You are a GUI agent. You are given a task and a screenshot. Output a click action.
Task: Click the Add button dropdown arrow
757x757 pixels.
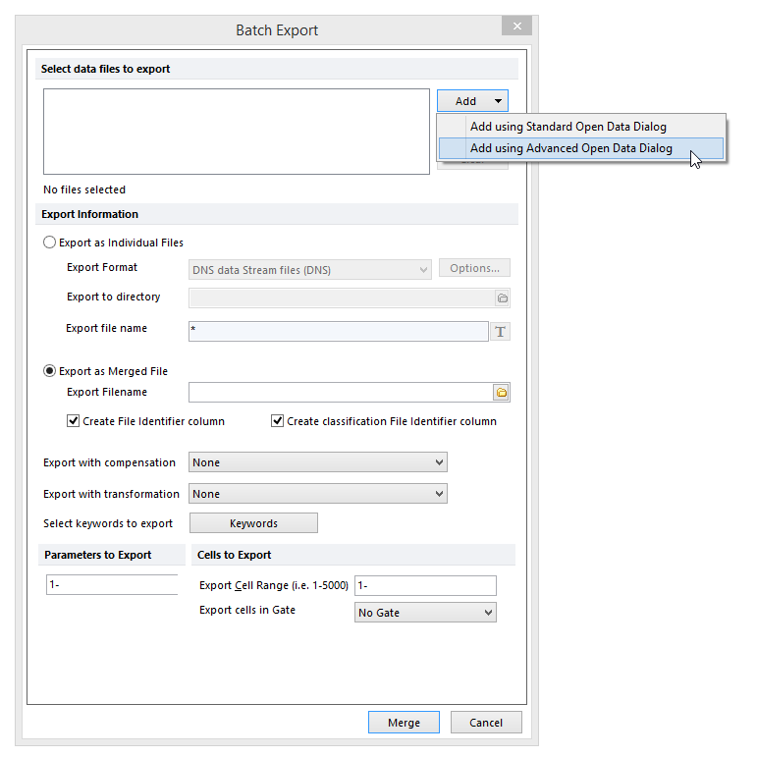(x=499, y=101)
